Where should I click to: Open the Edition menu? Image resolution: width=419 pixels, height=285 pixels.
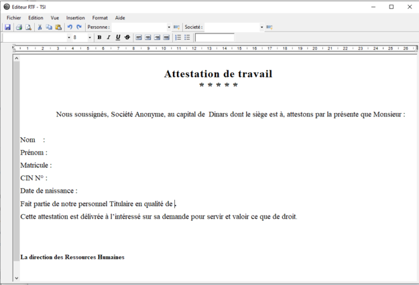(x=36, y=18)
